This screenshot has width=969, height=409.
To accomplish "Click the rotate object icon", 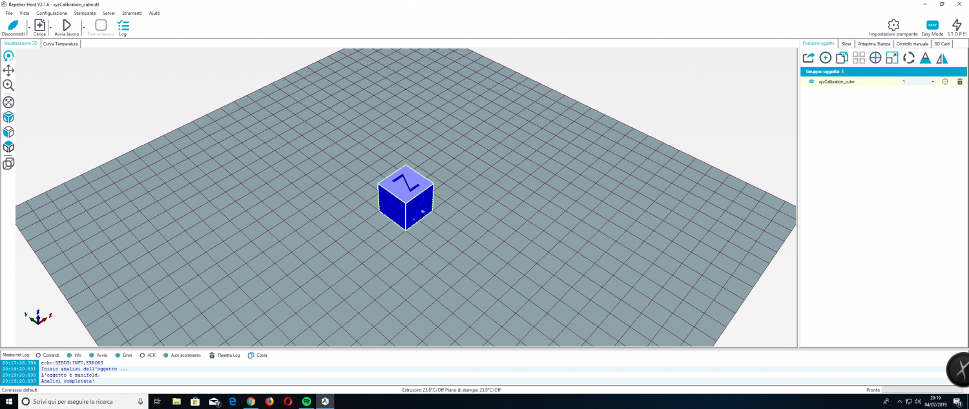I will [x=909, y=58].
